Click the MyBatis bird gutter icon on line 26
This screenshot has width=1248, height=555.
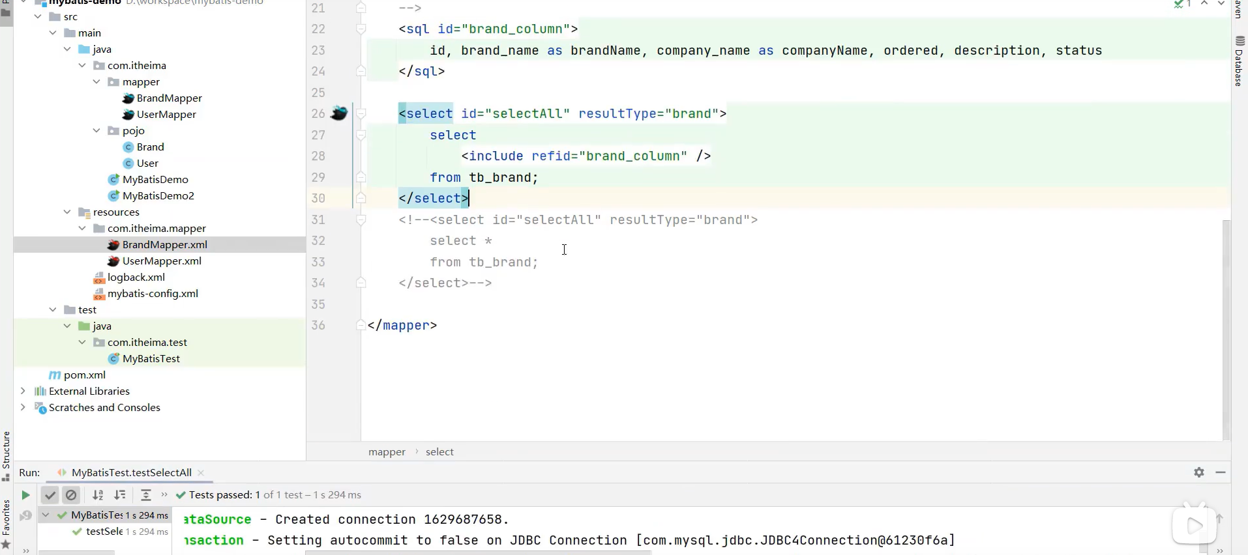pos(339,113)
